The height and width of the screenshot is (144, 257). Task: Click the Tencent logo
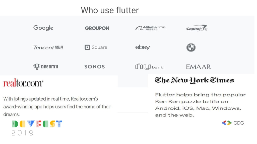point(48,47)
